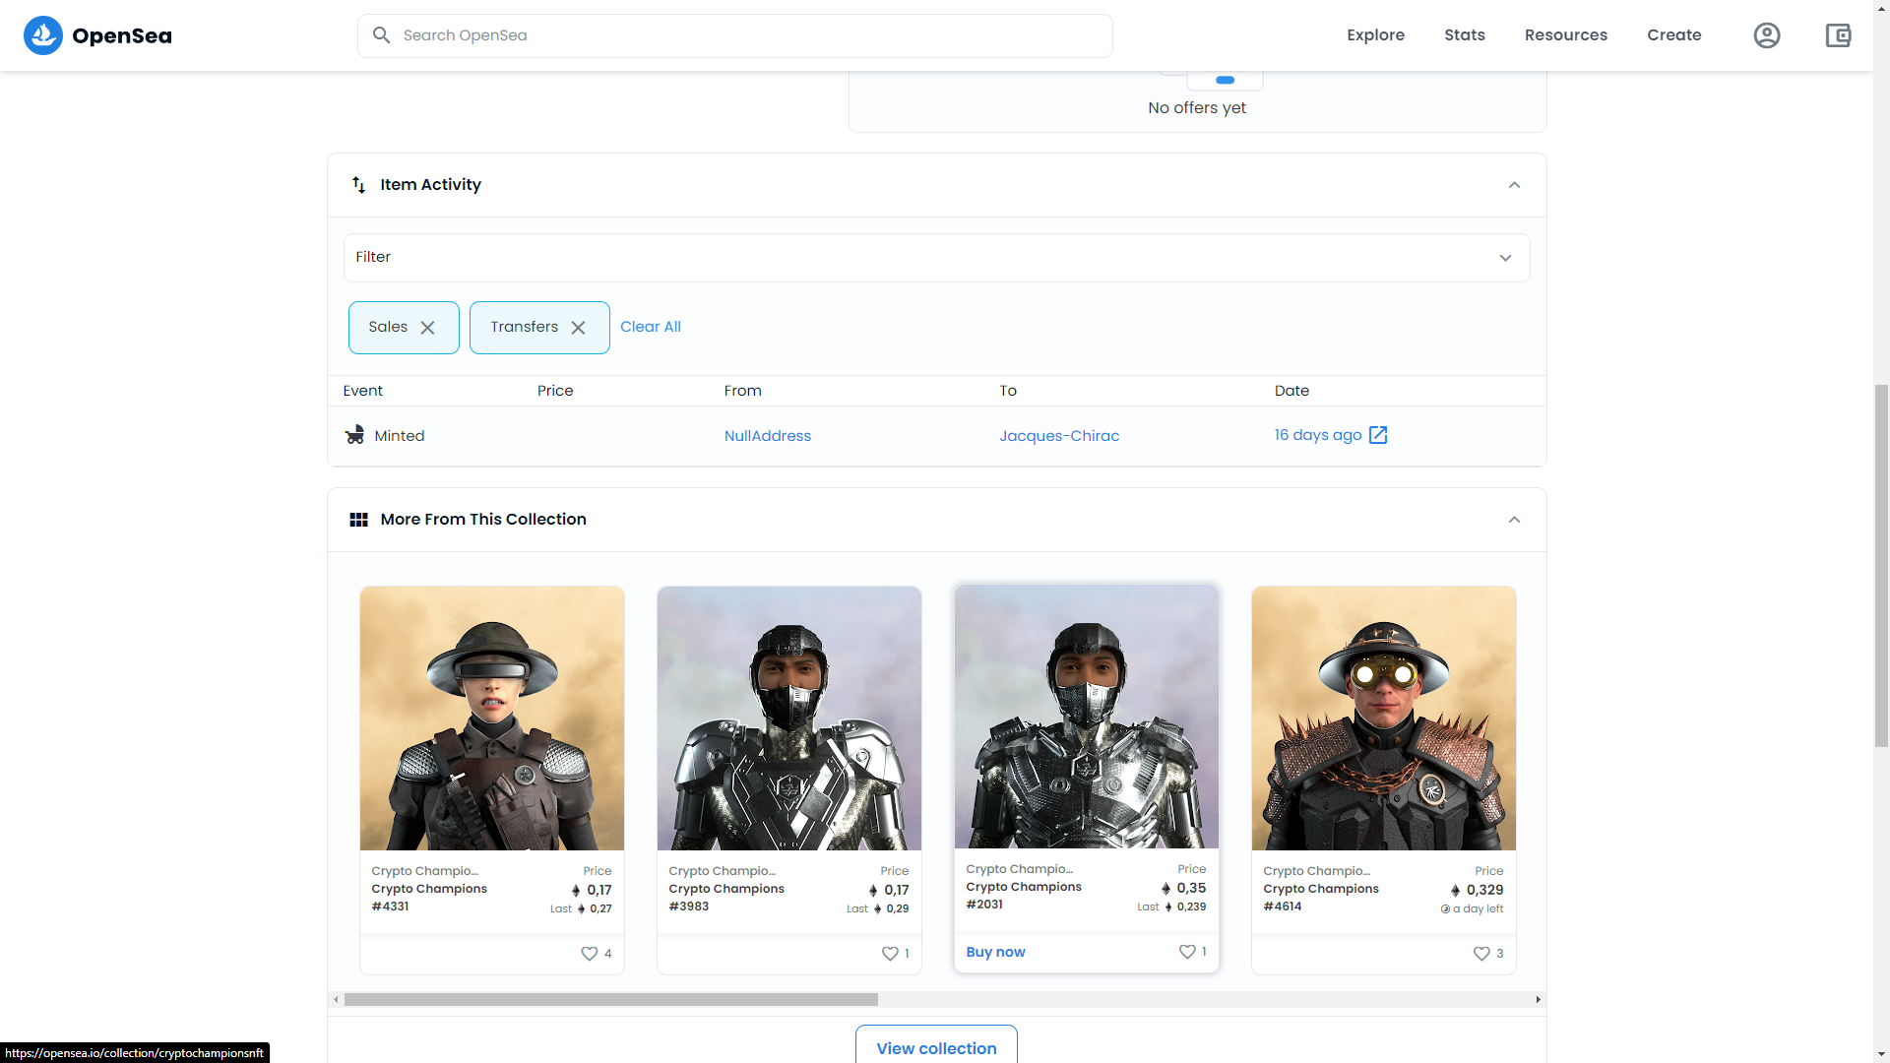Like Crypto Champions #3983 heart icon
The height and width of the screenshot is (1063, 1890).
point(890,954)
